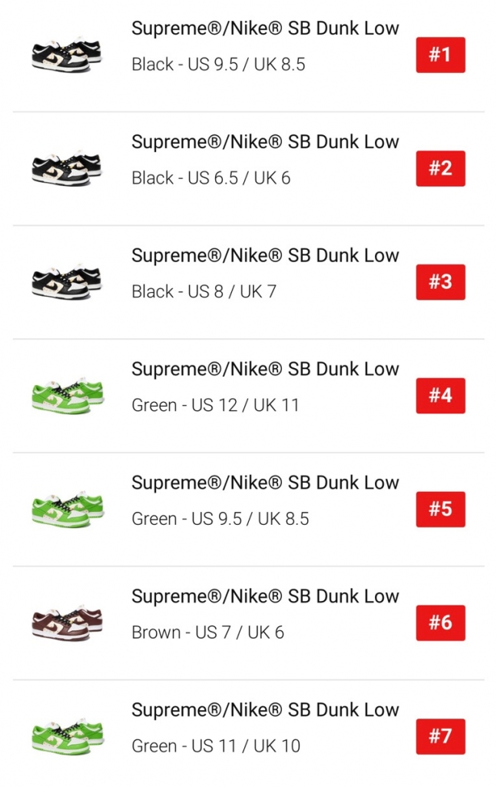Select the SB Dunk Low title above Brown US 7

(265, 596)
